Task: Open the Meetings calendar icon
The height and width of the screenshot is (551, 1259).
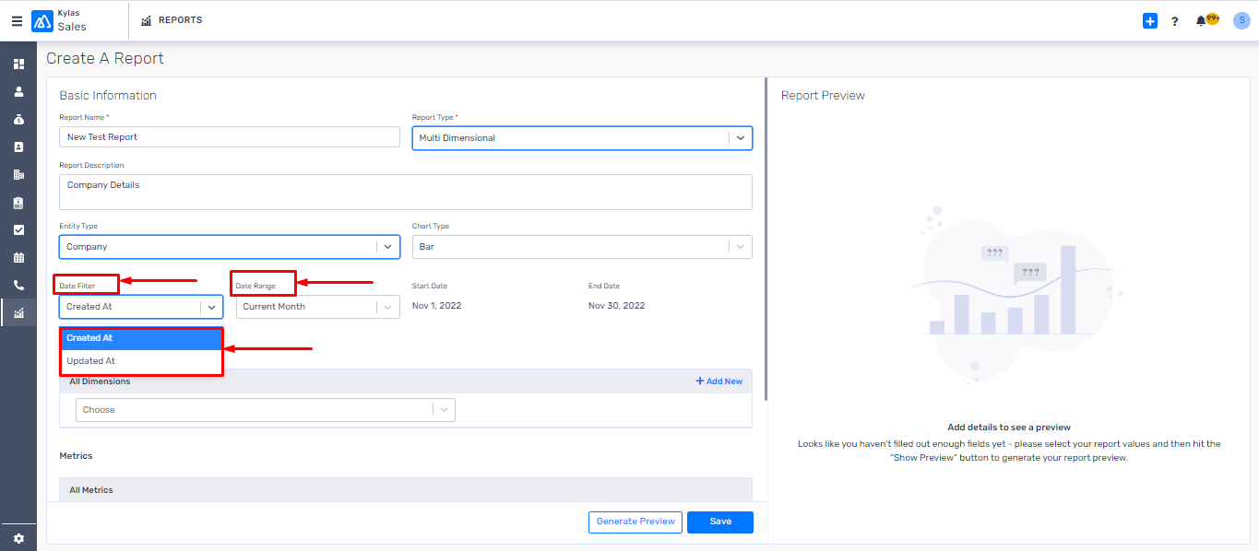Action: click(18, 258)
